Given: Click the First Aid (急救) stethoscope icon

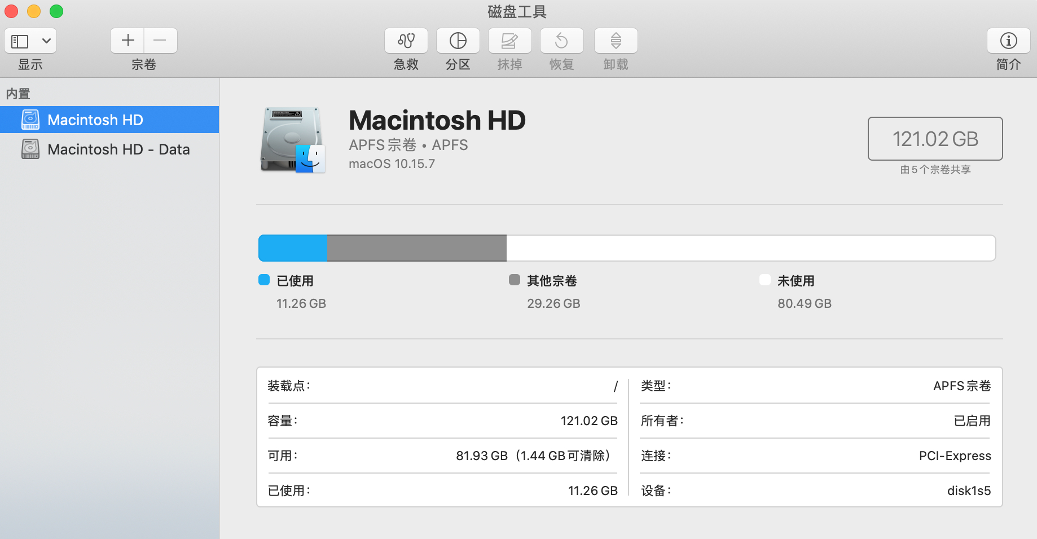Looking at the screenshot, I should click(406, 41).
